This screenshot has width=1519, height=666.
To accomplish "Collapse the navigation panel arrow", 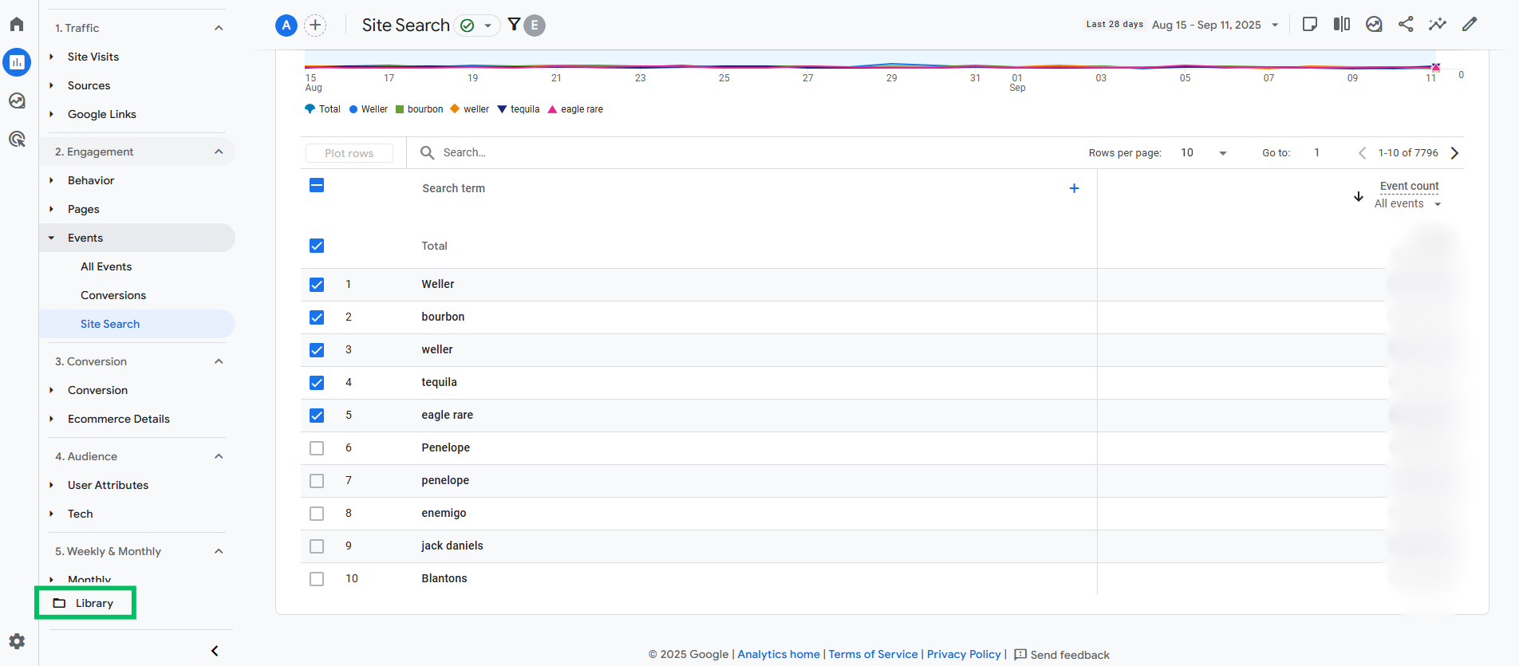I will tap(215, 651).
